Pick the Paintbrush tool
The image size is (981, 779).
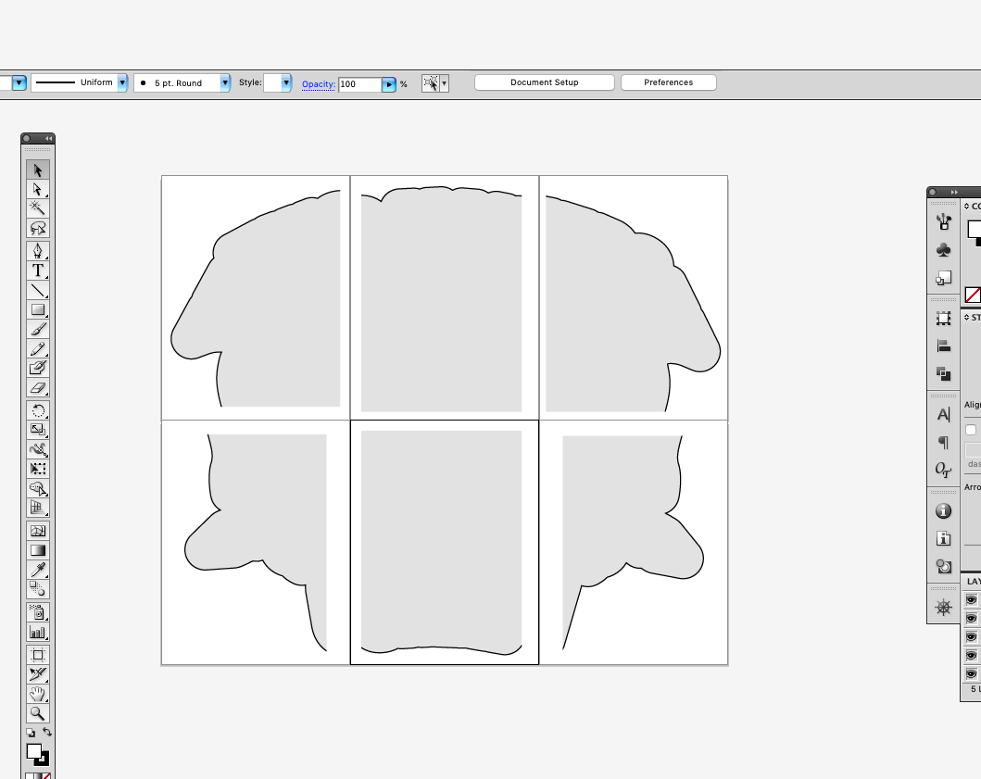point(38,329)
